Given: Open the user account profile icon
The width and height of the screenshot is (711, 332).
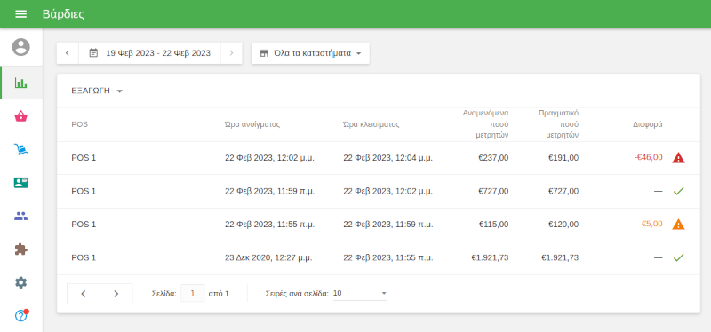Looking at the screenshot, I should (20, 47).
